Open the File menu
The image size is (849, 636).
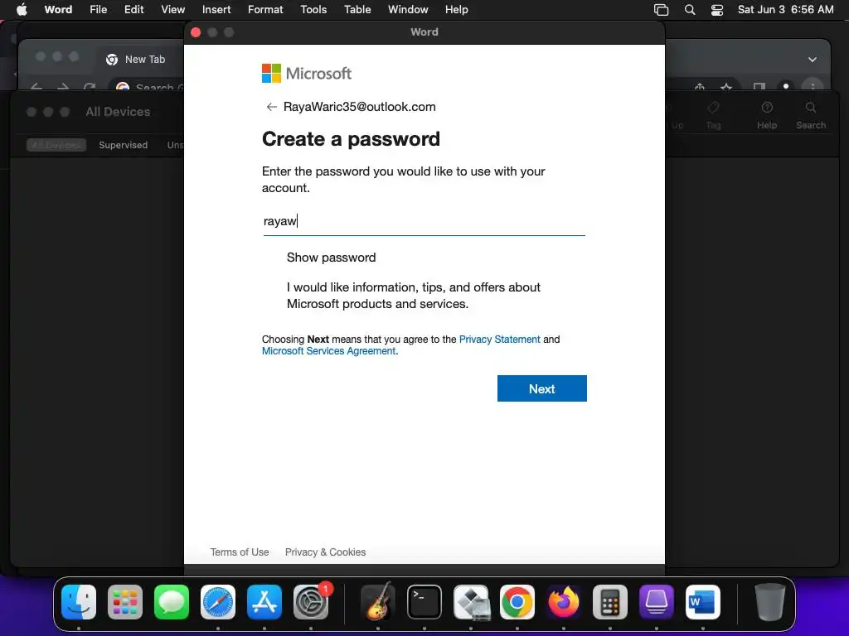point(98,10)
